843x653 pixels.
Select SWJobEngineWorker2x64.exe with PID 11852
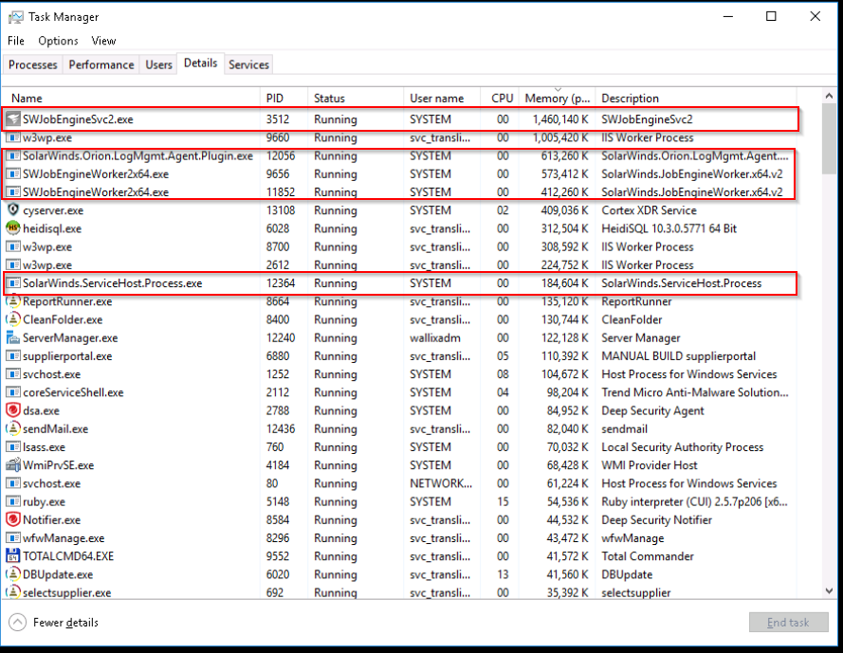pyautogui.click(x=400, y=191)
